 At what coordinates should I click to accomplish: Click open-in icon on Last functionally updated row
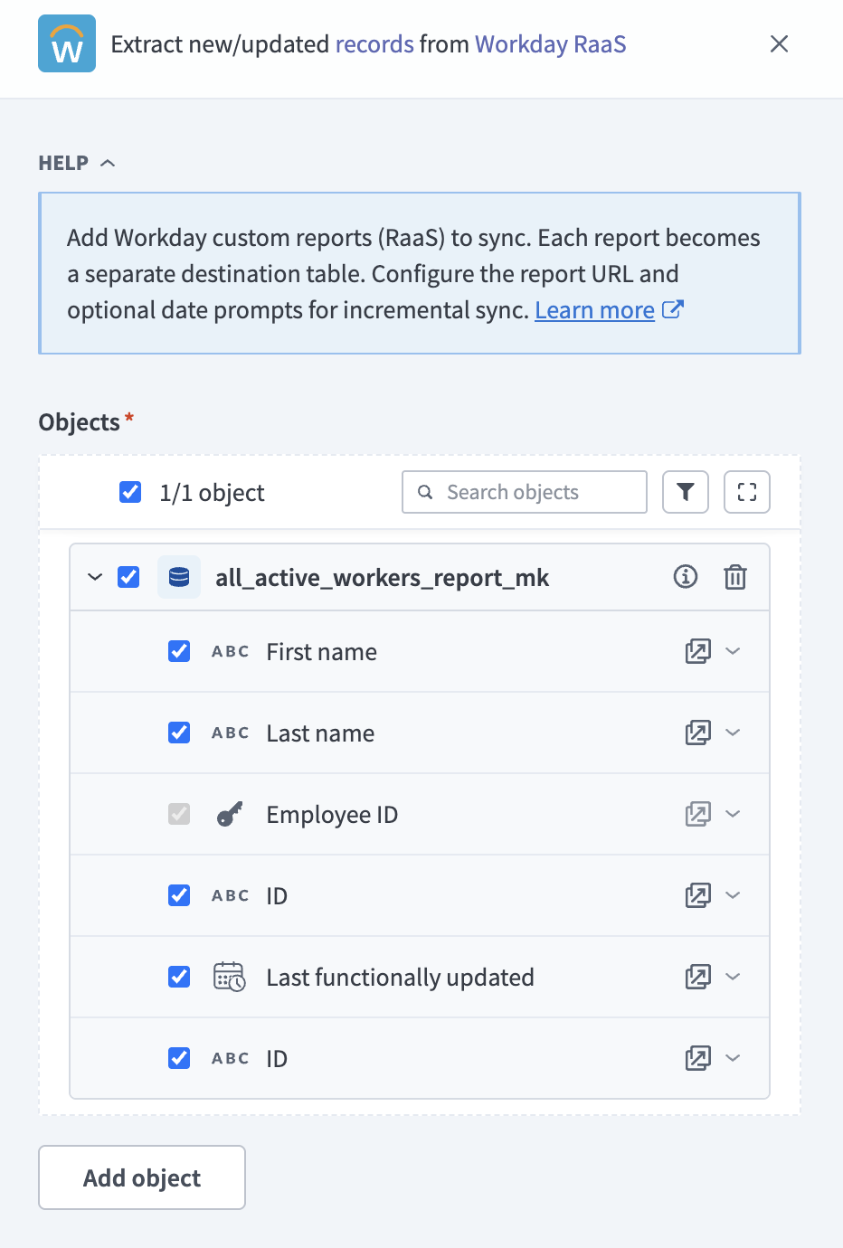click(697, 977)
